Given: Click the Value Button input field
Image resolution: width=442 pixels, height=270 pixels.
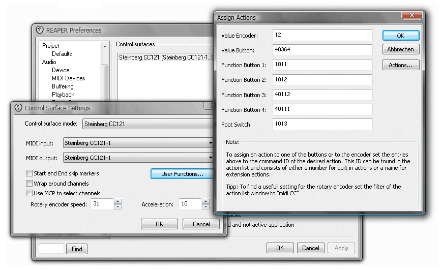Looking at the screenshot, I should pos(322,50).
